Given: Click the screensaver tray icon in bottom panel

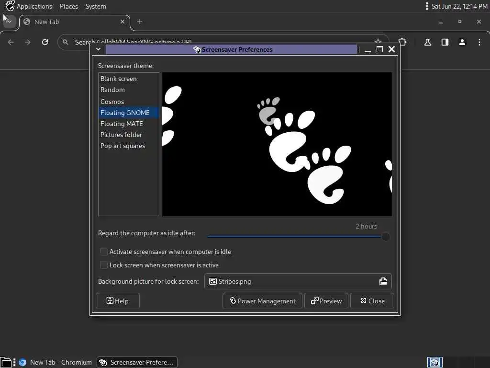Looking at the screenshot, I should pos(434,362).
